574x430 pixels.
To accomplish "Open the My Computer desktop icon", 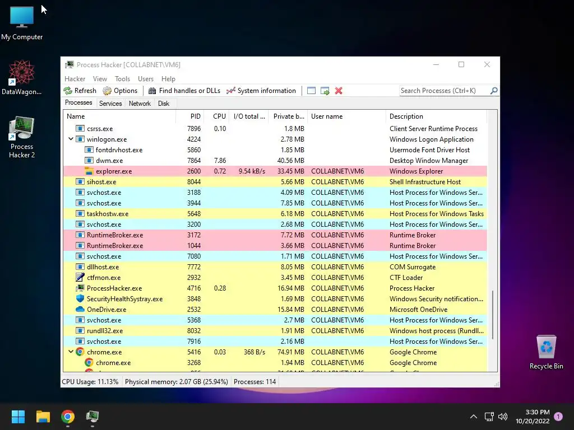I will (x=22, y=23).
